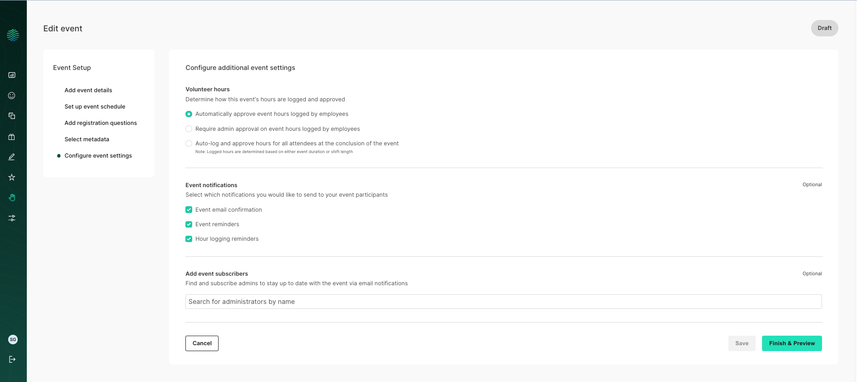Click the star sidebar icon

coord(12,177)
